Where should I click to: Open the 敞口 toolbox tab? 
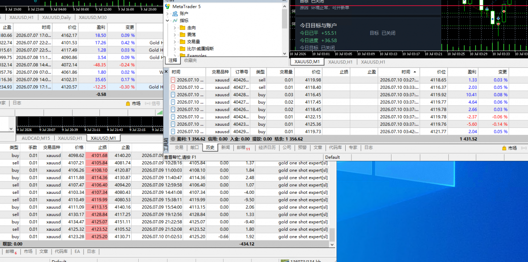194,148
